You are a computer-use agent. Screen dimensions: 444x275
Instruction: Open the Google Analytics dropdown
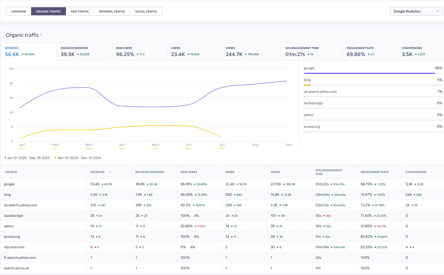click(416, 11)
